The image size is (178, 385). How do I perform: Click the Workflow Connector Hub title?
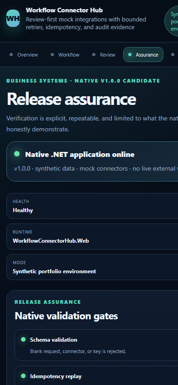click(64, 10)
